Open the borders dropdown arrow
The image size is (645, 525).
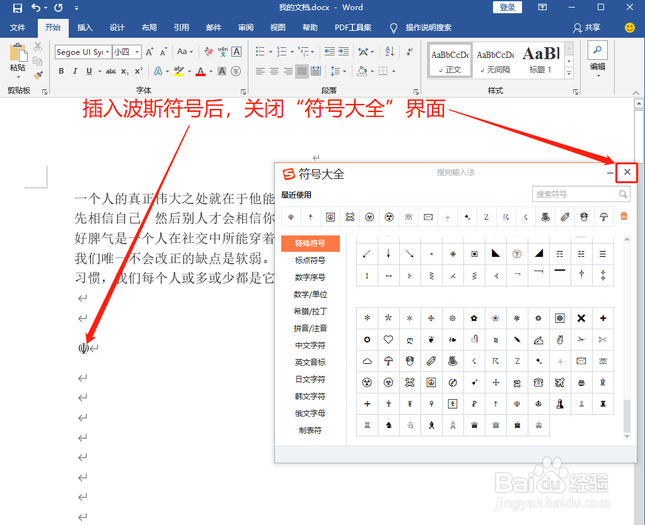(393, 72)
